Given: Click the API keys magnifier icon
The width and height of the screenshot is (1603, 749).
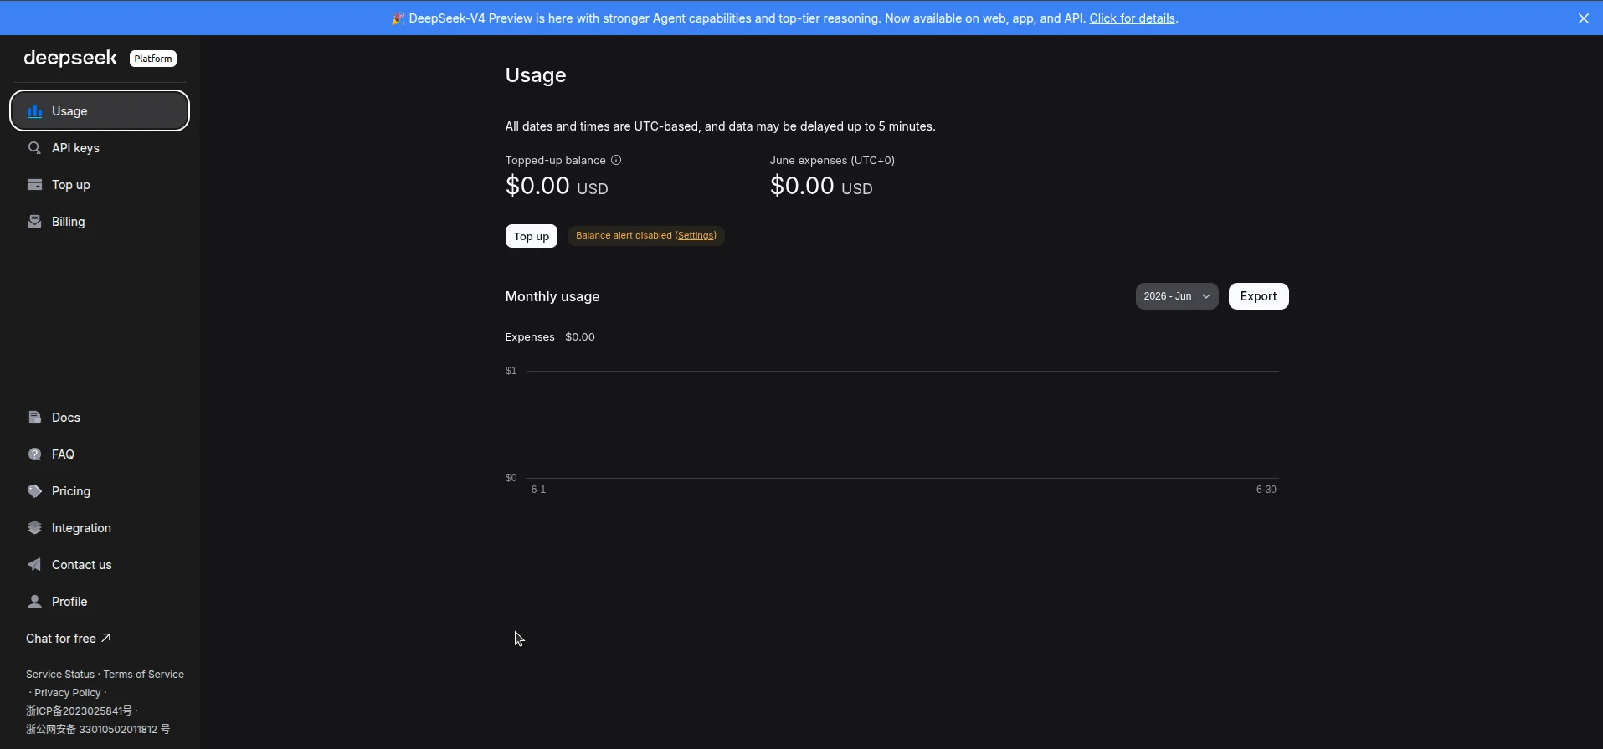Looking at the screenshot, I should [34, 148].
